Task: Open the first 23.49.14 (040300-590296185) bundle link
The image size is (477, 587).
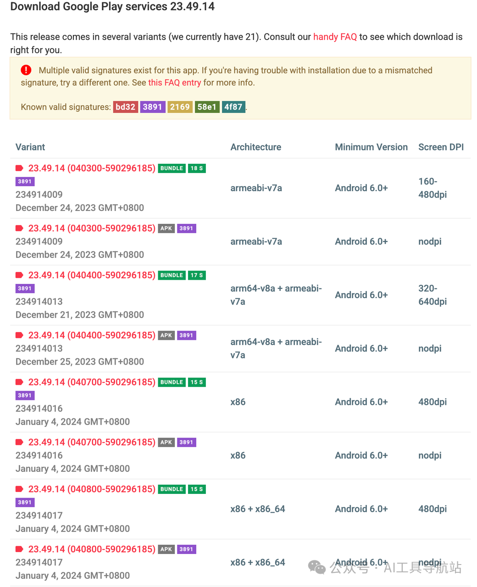Action: click(x=92, y=168)
